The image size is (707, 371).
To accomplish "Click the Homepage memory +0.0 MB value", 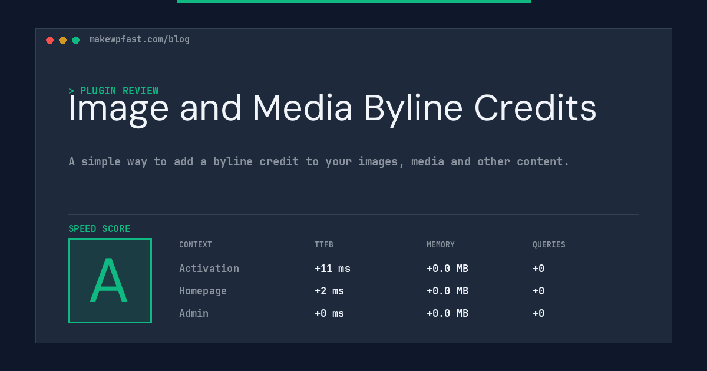I will [447, 291].
